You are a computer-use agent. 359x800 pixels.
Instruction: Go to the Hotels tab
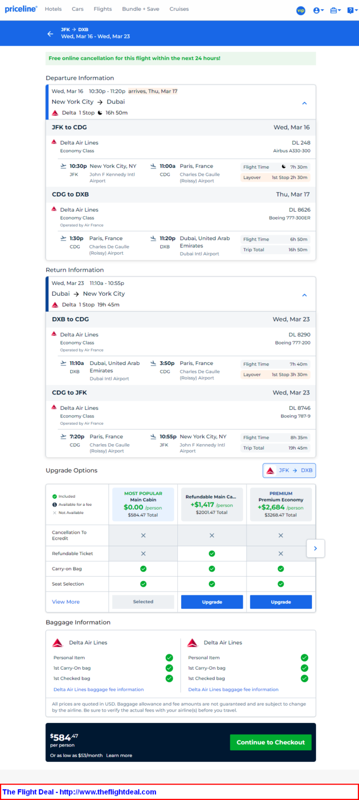point(53,9)
